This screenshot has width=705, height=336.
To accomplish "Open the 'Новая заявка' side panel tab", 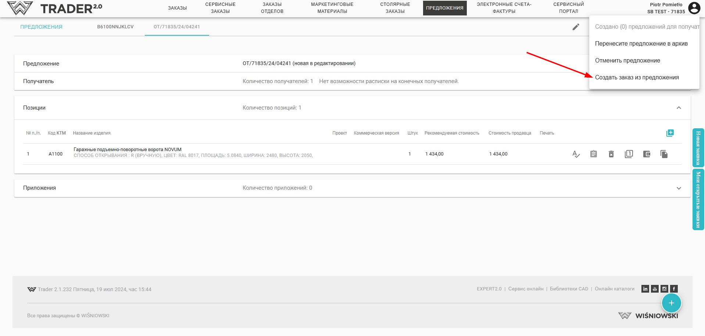I will (698, 148).
